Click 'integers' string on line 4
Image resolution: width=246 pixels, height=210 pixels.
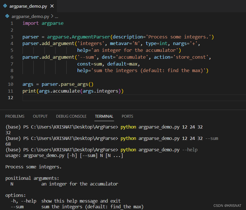coord(91,44)
